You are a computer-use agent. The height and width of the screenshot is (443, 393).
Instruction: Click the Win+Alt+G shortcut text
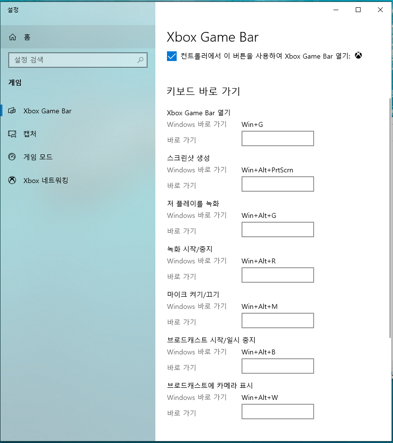click(259, 215)
